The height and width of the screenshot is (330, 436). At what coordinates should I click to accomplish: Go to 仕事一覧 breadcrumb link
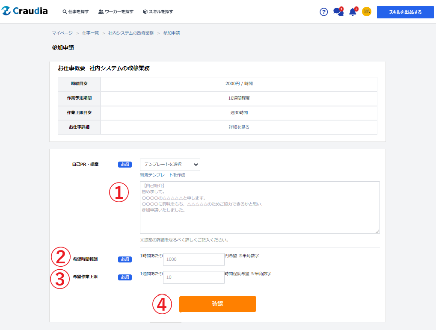click(90, 33)
